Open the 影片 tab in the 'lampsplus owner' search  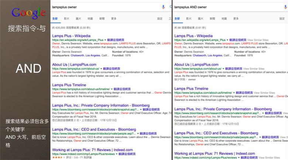(x=66, y=18)
